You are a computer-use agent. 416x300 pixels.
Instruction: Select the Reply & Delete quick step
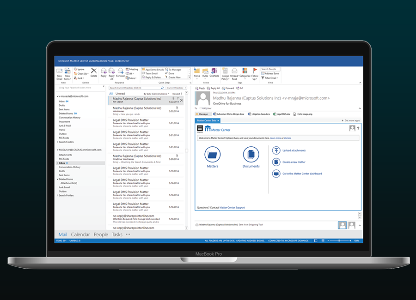click(x=151, y=78)
